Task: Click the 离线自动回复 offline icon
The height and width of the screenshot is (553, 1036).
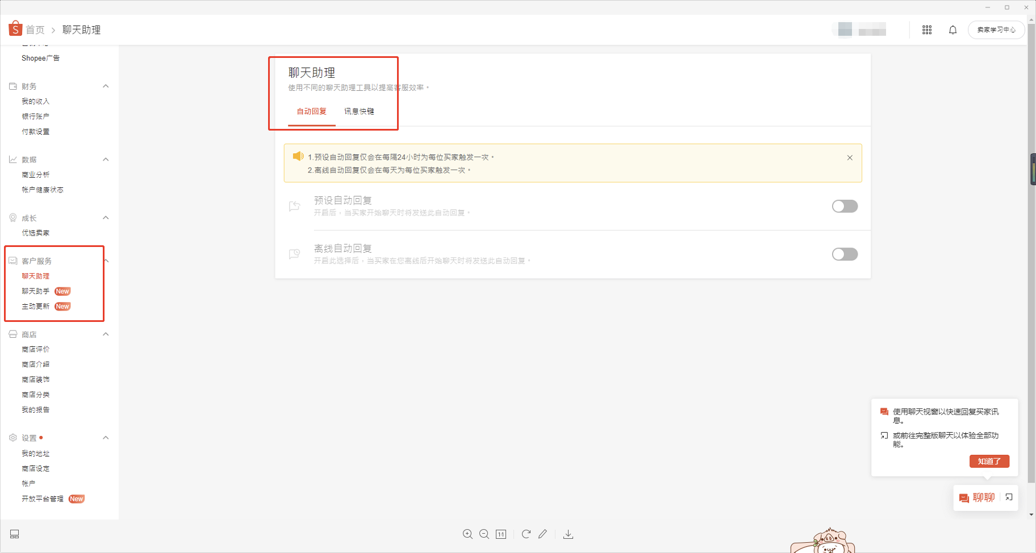Action: tap(294, 254)
